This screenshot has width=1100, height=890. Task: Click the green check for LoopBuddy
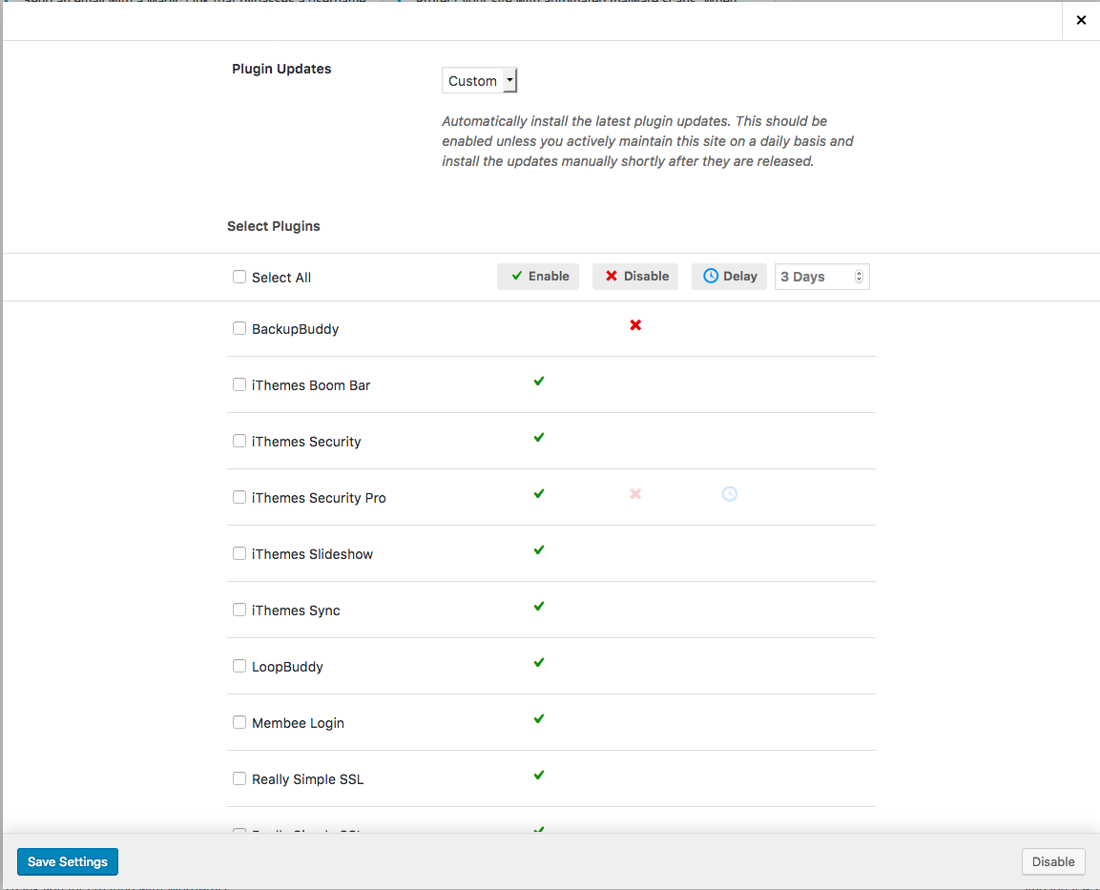(539, 662)
